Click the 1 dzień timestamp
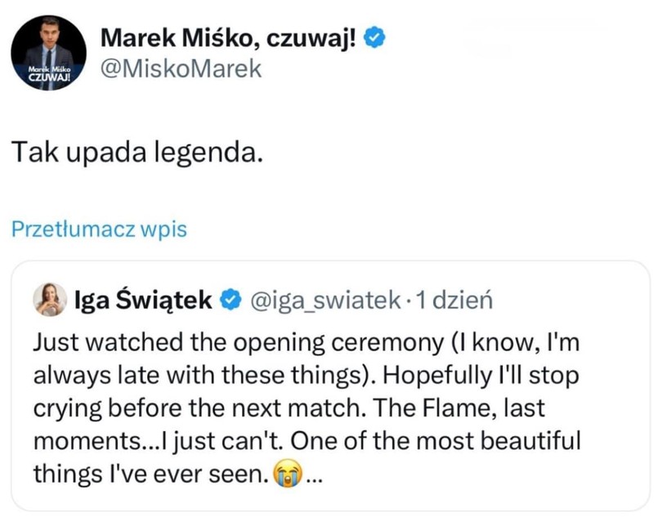 (454, 301)
